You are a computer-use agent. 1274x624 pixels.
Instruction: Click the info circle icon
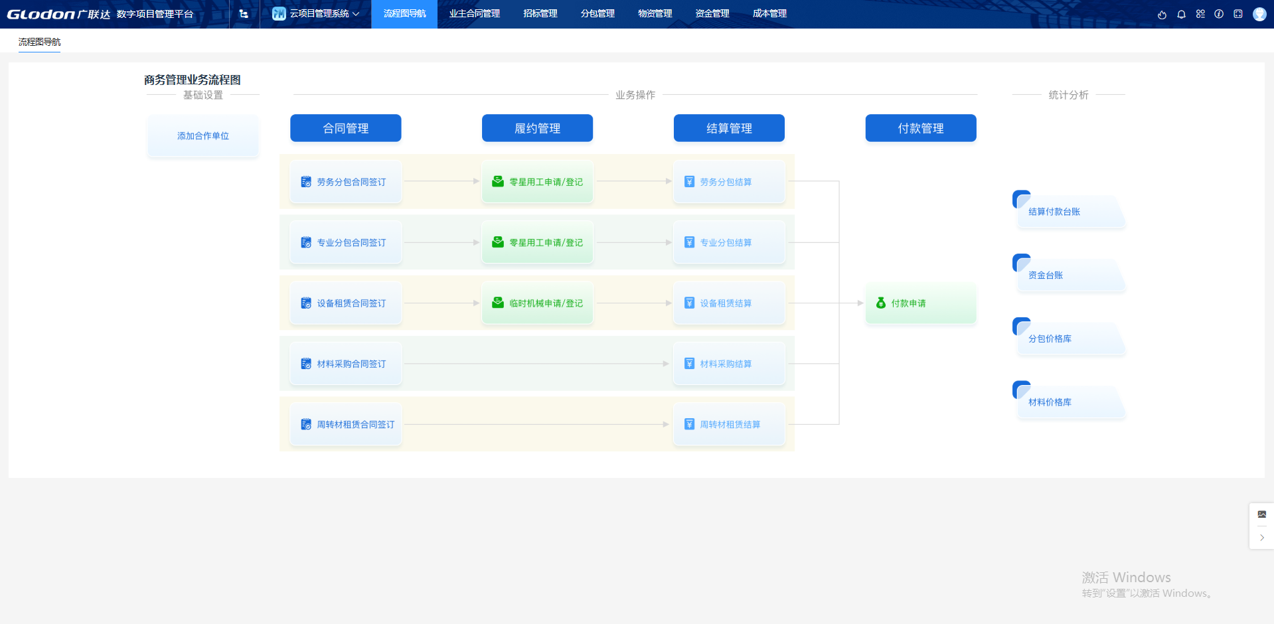1219,14
